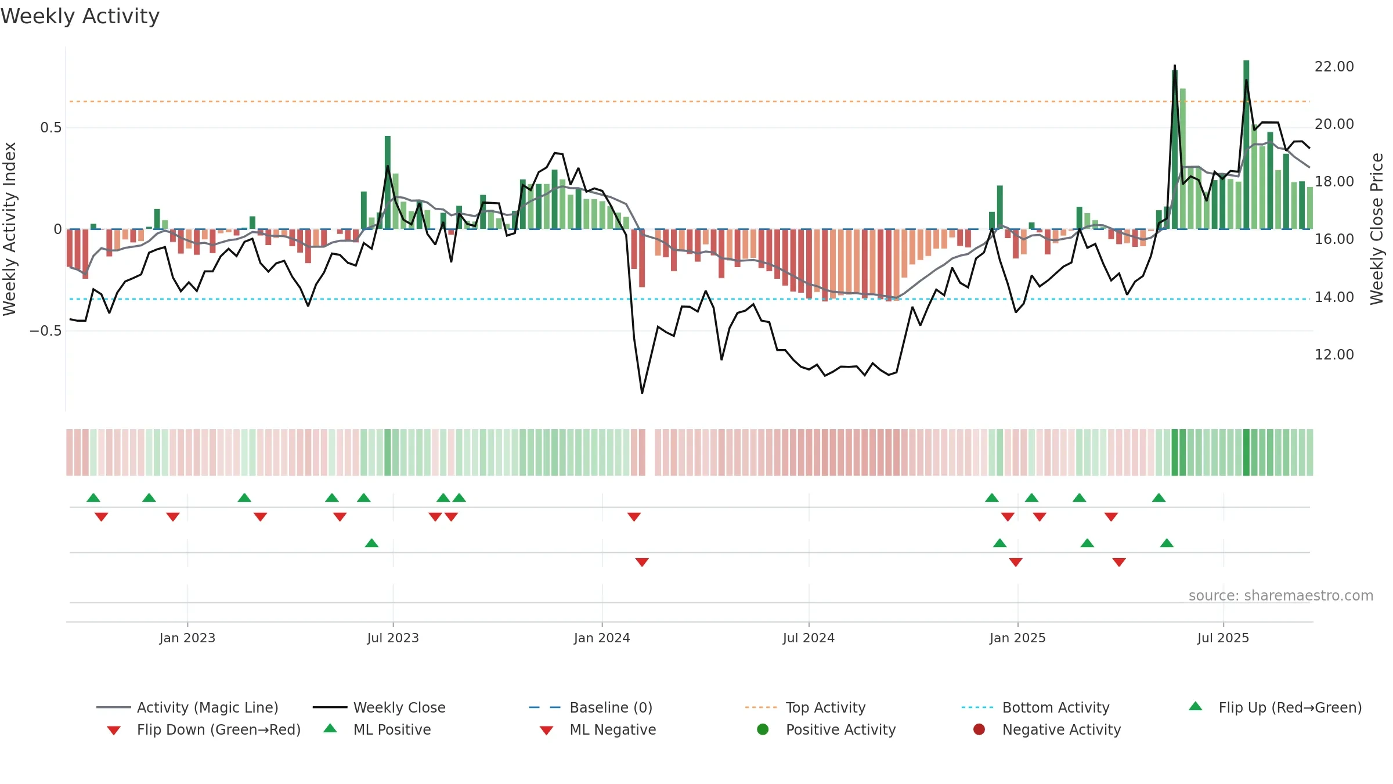
Task: Toggle the Weekly Close legend entry
Action: pos(379,707)
